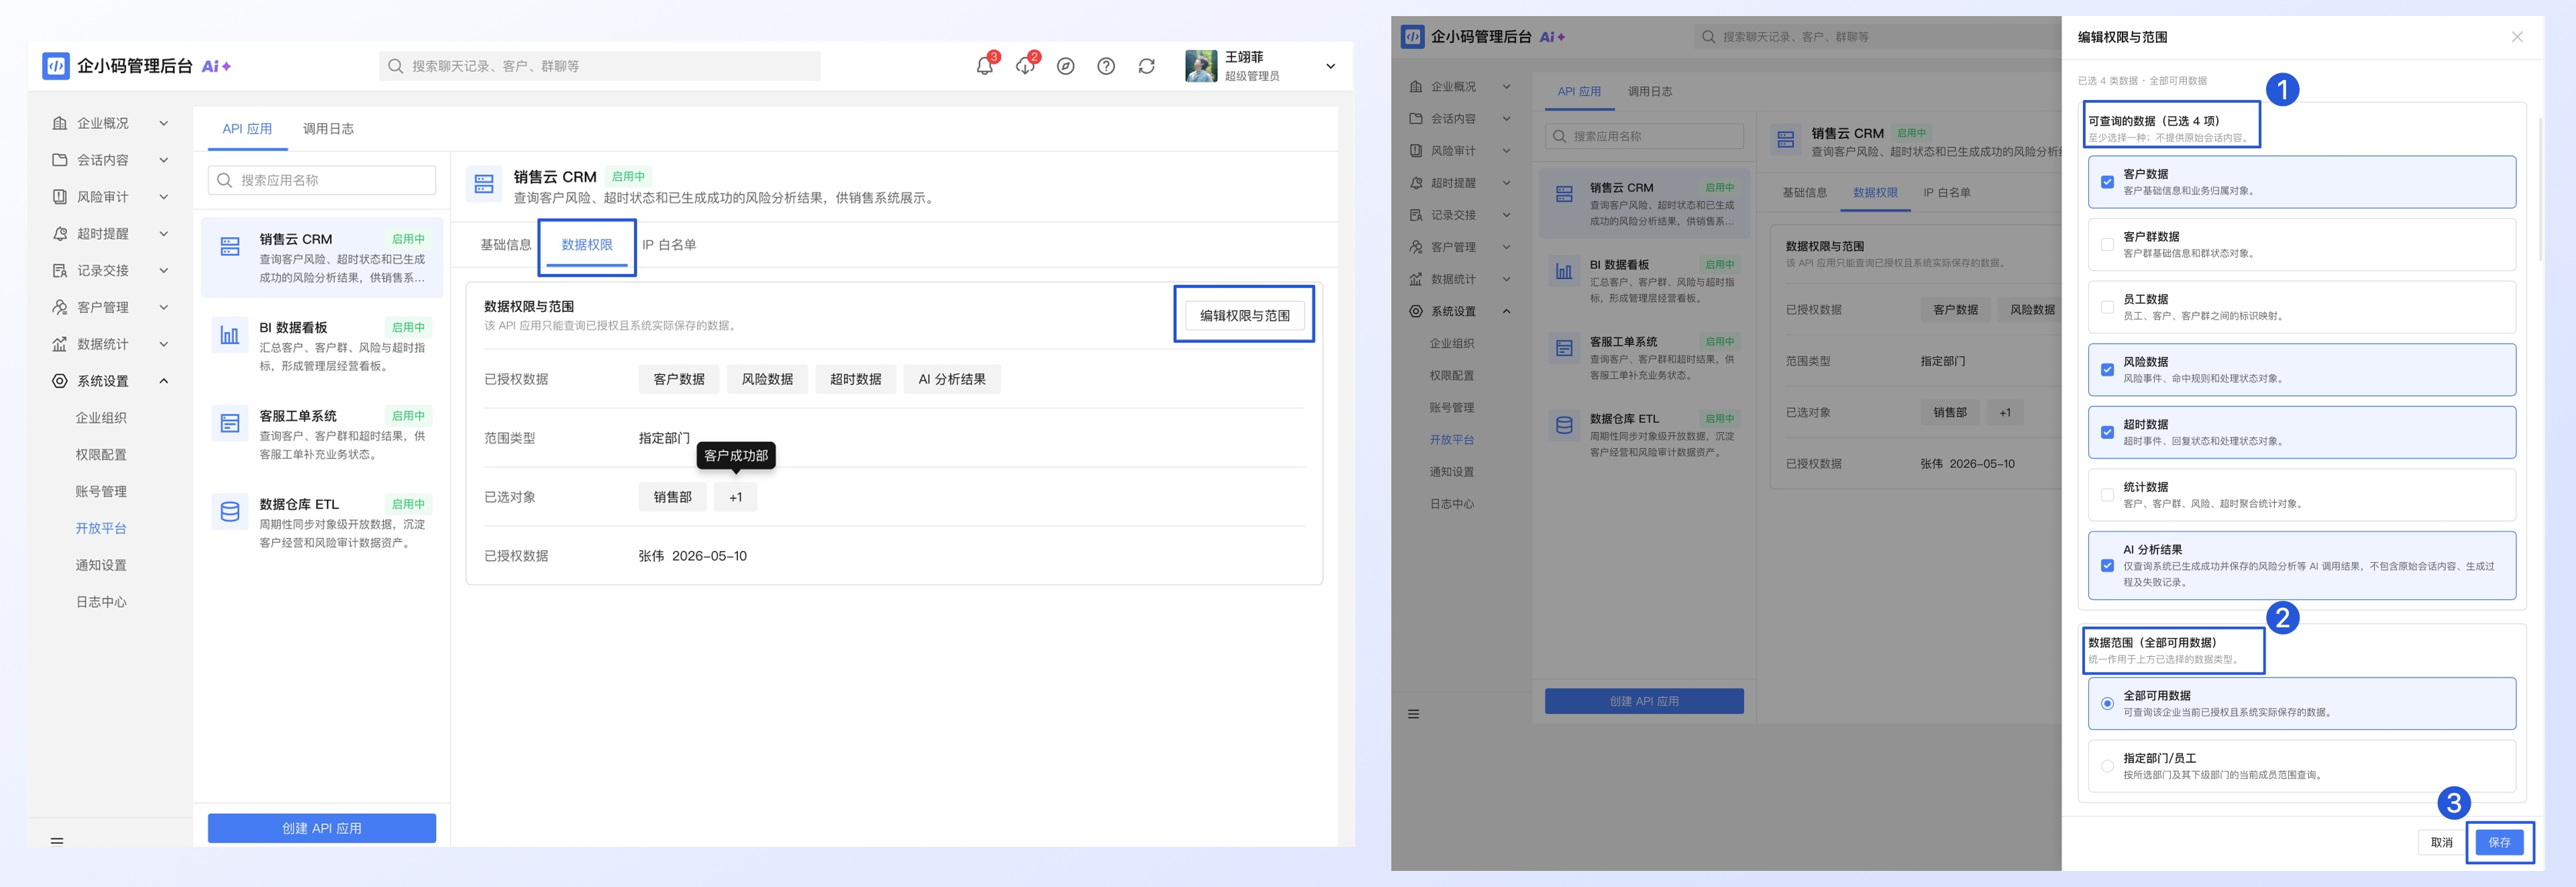The image size is (2576, 887).
Task: Open the compass guide icon in header
Action: click(1066, 66)
